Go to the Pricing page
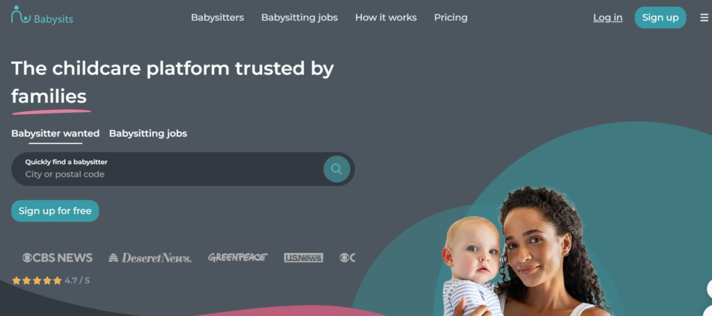The image size is (712, 316). coord(451,17)
